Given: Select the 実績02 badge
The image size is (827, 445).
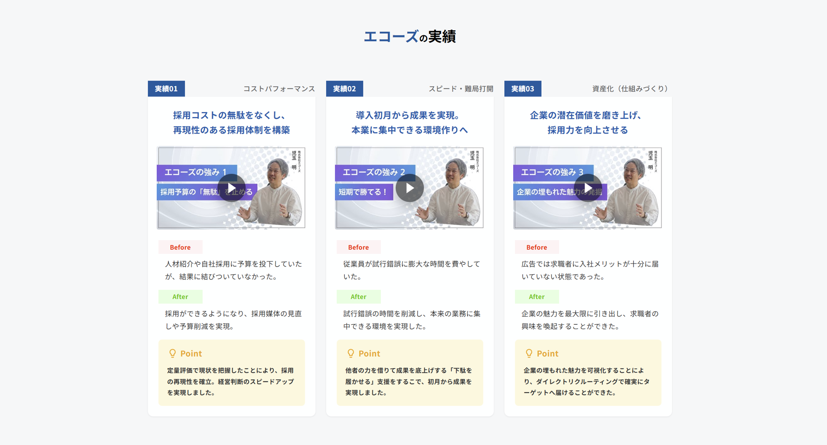Looking at the screenshot, I should point(344,89).
